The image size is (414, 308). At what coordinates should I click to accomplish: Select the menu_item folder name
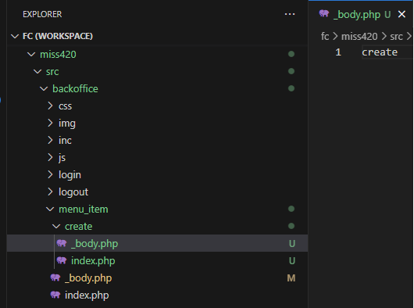coord(84,210)
